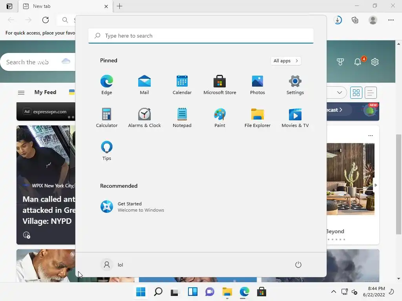Switch feed to list view

pyautogui.click(x=370, y=92)
